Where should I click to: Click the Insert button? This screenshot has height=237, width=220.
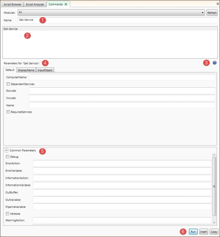pos(203,232)
